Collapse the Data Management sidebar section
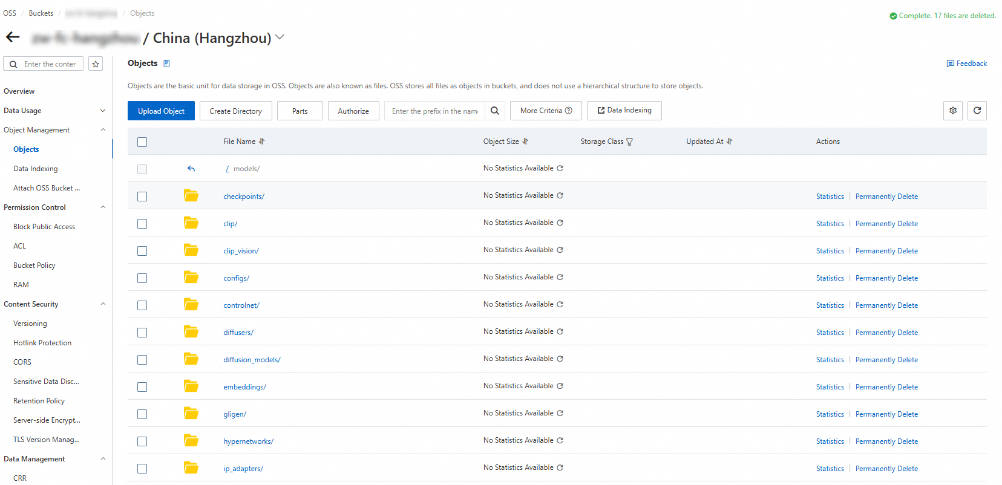 point(103,459)
